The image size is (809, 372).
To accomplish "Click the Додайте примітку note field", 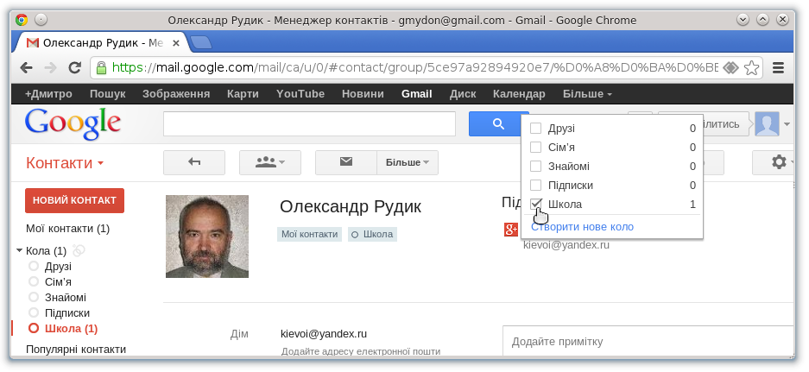I will [x=648, y=342].
